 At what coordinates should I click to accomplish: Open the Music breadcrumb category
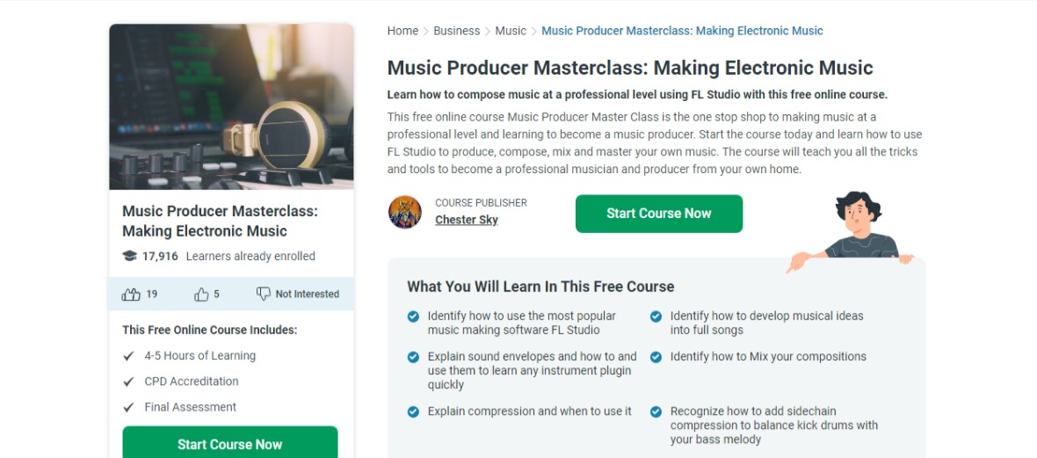(511, 31)
